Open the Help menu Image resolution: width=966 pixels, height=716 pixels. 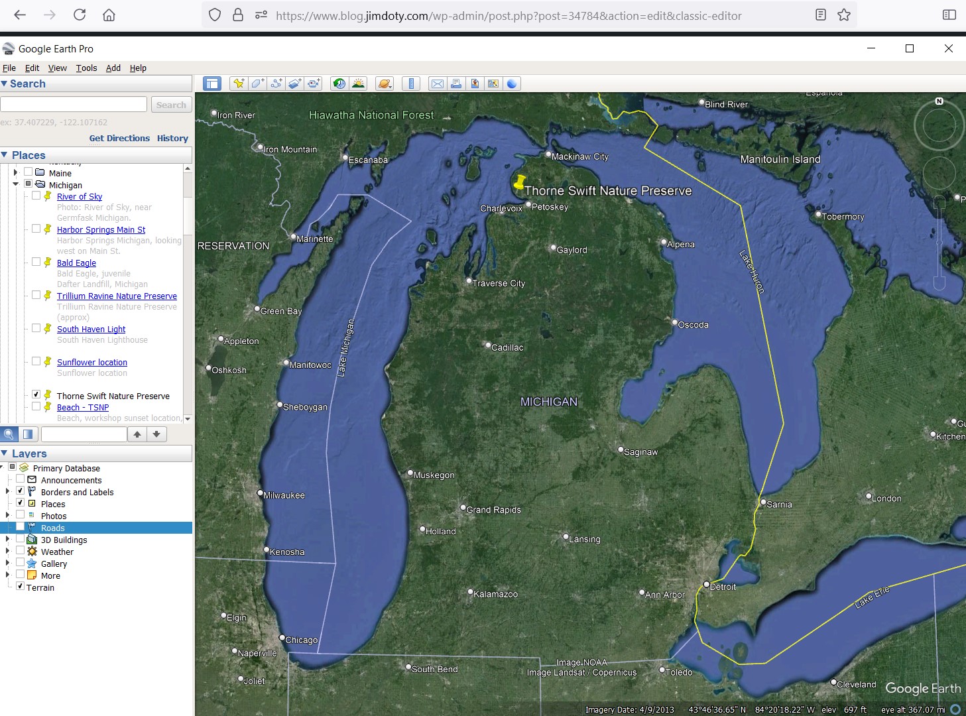point(138,68)
